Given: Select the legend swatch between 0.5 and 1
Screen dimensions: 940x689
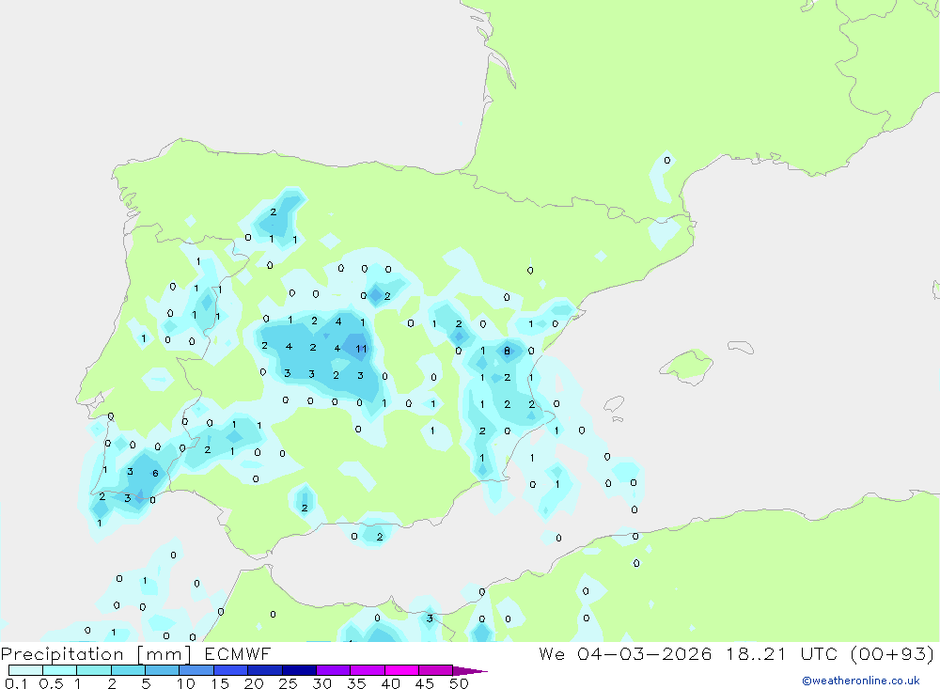Looking at the screenshot, I should click(x=60, y=670).
